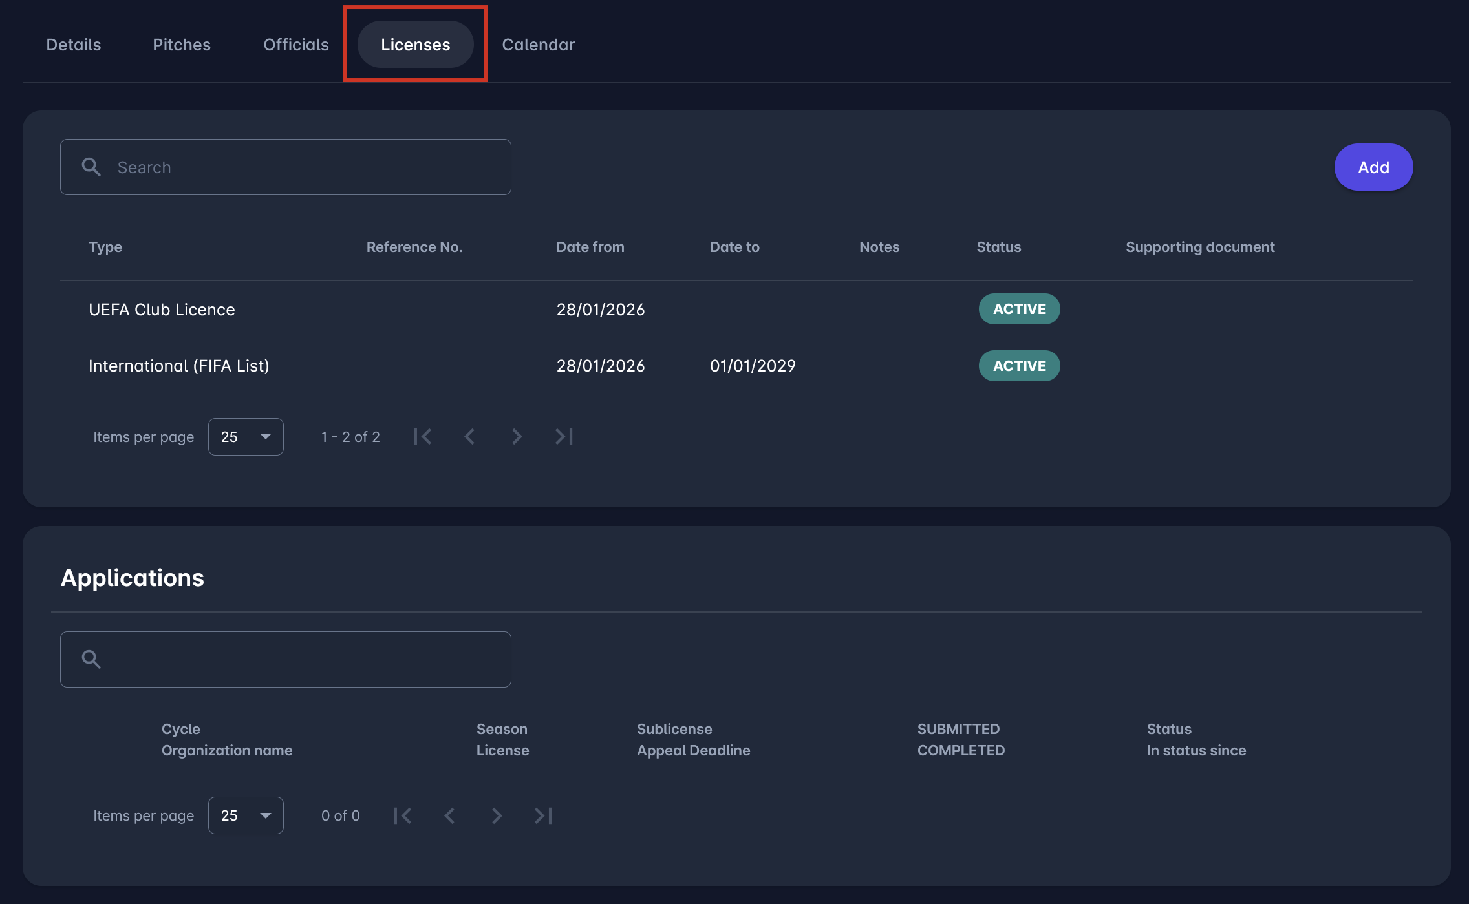Focus the licenses Search input field
The height and width of the screenshot is (904, 1469).
304,167
